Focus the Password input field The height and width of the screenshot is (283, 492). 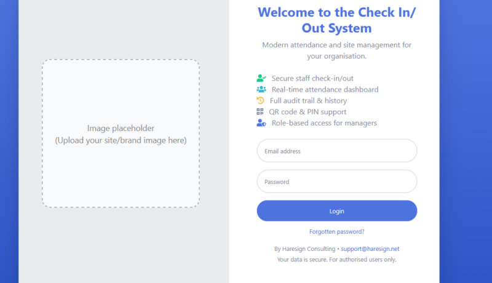tap(337, 181)
